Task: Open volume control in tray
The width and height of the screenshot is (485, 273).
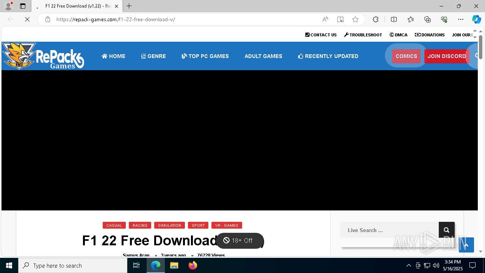Action: coord(436,265)
